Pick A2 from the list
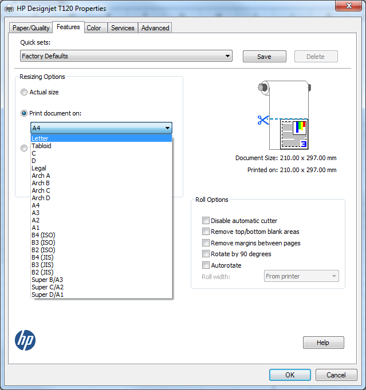The image size is (366, 390). tap(101, 220)
